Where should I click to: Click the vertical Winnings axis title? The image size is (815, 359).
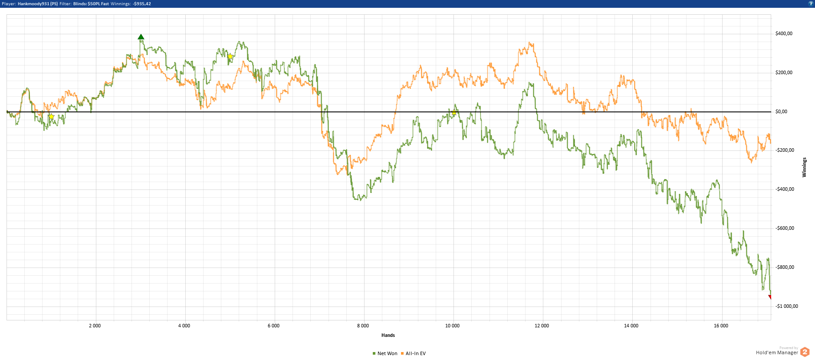pyautogui.click(x=804, y=167)
